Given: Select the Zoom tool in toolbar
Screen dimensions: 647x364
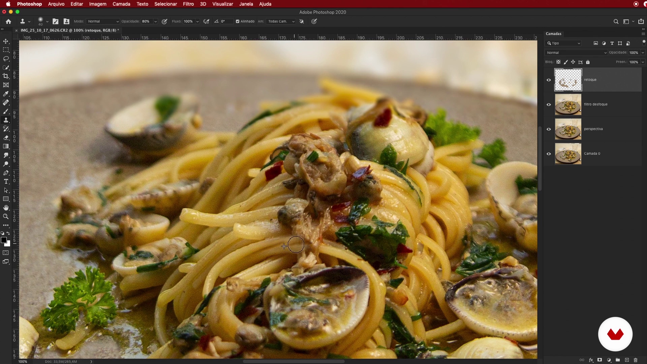Looking at the screenshot, I should point(6,216).
